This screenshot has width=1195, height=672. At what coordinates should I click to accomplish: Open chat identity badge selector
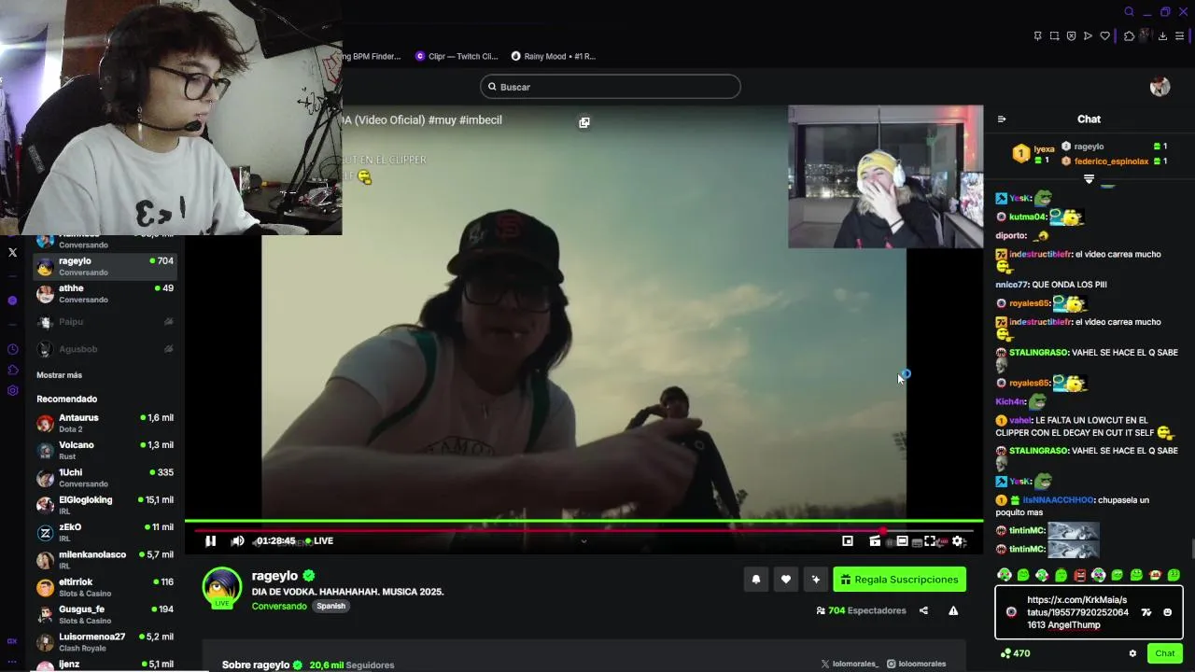click(x=1011, y=612)
